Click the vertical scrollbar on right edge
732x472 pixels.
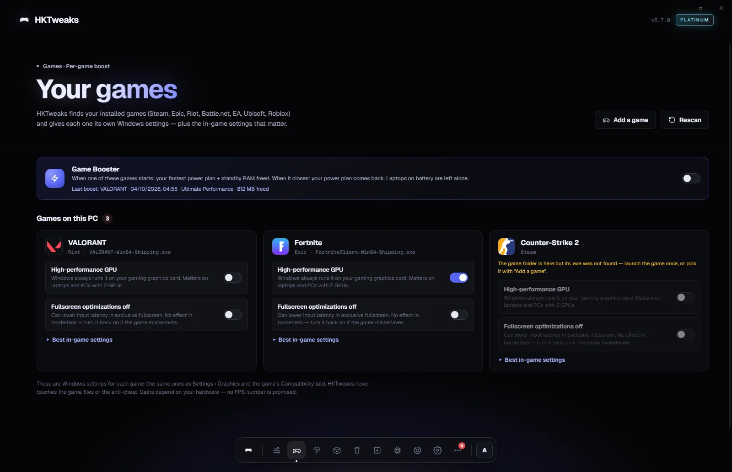tap(730, 236)
